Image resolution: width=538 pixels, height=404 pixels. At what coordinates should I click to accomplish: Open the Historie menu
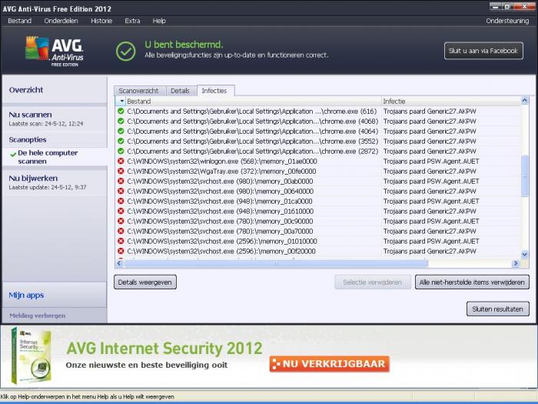(101, 21)
